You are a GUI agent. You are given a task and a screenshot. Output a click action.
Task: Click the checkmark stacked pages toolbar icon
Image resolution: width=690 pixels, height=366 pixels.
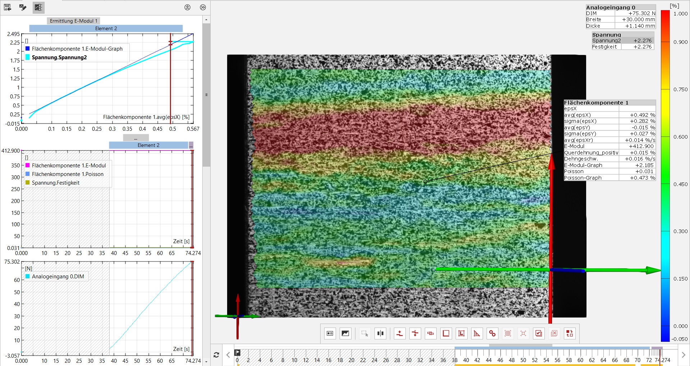539,333
